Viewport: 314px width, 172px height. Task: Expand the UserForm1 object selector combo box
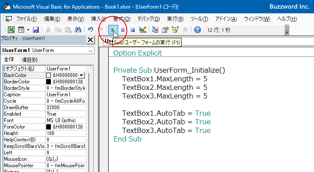point(91,51)
